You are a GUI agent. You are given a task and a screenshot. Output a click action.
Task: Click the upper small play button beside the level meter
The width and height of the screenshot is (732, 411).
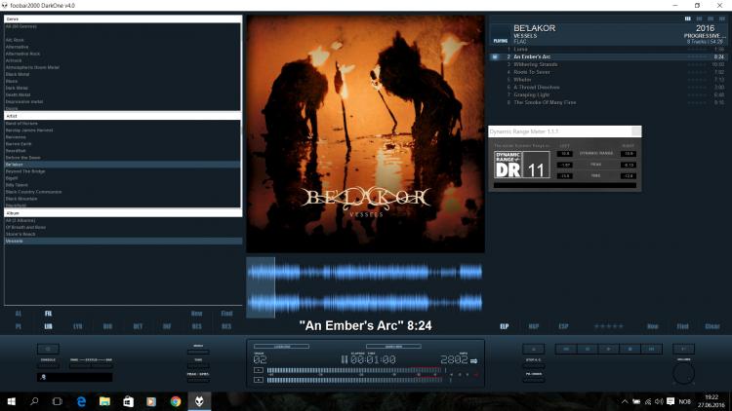(x=259, y=370)
